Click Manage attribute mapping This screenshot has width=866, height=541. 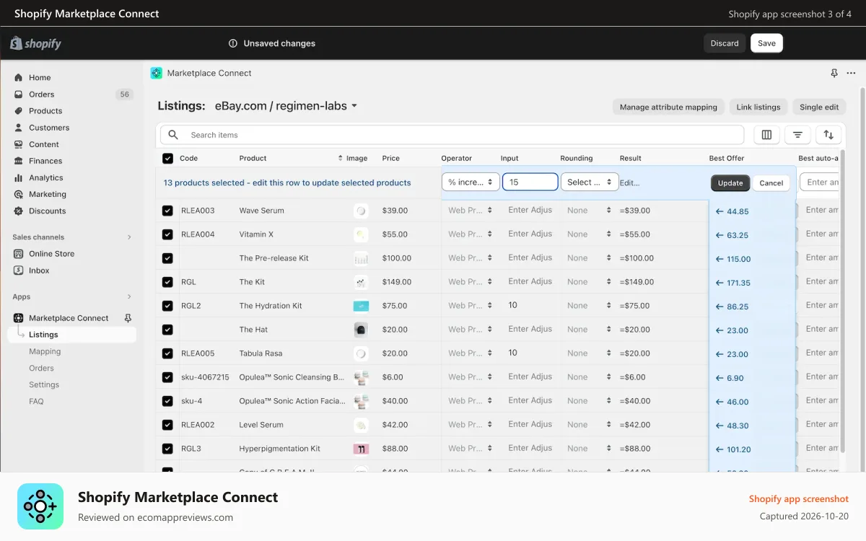pos(668,107)
